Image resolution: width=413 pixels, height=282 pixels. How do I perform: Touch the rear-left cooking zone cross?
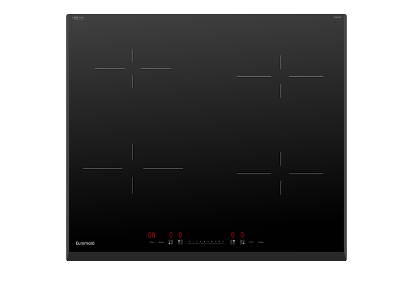(x=133, y=69)
